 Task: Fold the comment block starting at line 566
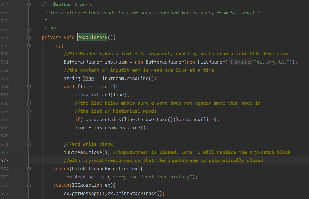(x=29, y=103)
